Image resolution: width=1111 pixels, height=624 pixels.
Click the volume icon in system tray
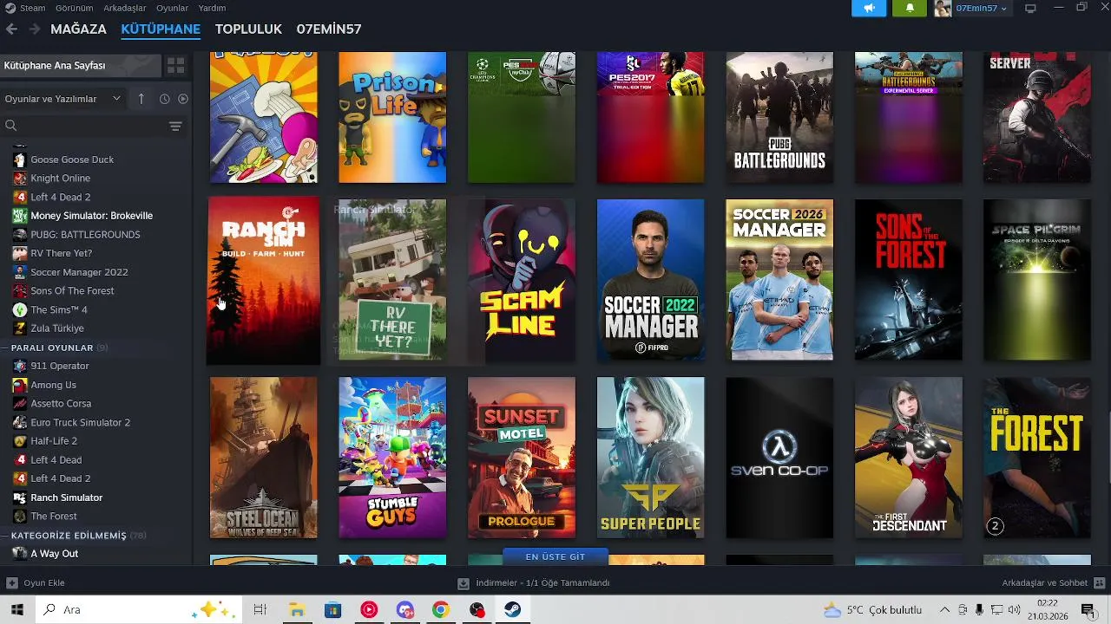click(1014, 610)
